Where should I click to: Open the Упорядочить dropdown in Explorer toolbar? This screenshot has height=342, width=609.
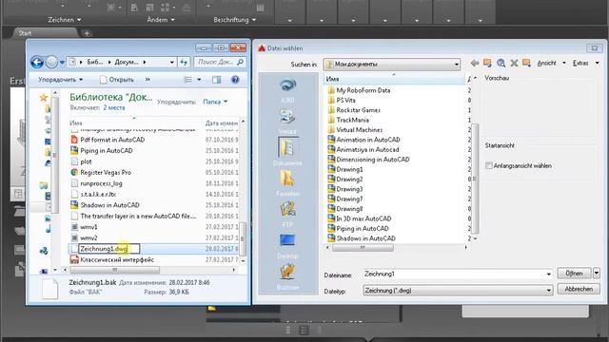pos(60,80)
